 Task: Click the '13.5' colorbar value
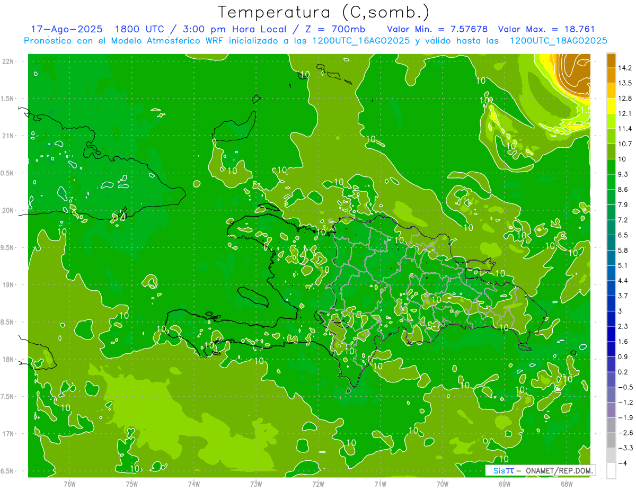(625, 83)
